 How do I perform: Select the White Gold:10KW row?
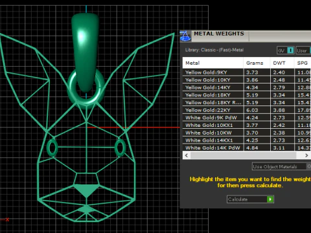coord(247,133)
